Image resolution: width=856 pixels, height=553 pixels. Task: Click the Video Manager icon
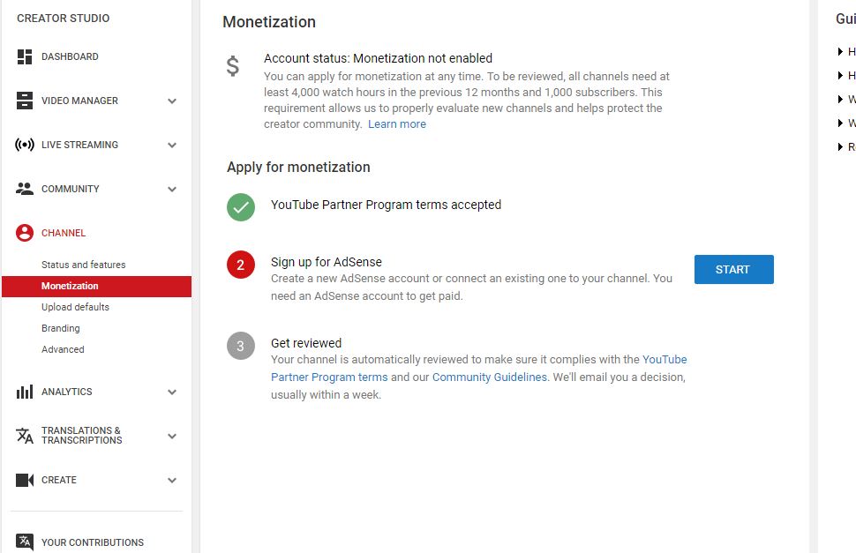pyautogui.click(x=25, y=101)
